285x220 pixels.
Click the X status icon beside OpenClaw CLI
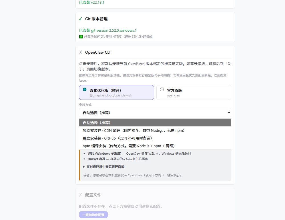(80, 52)
